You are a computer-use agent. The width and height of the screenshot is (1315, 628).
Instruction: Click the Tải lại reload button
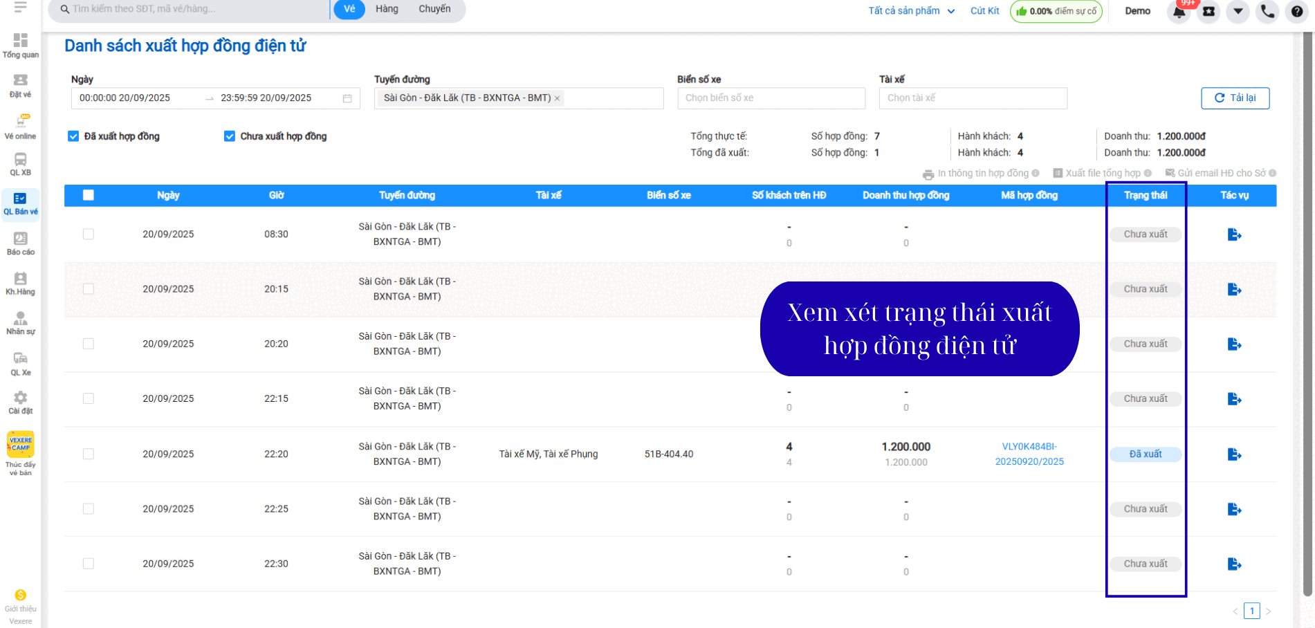click(1235, 98)
